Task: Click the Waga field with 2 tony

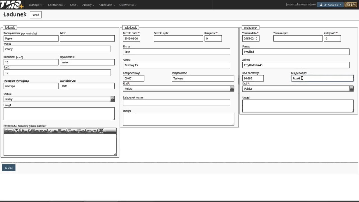Action: coord(57,49)
